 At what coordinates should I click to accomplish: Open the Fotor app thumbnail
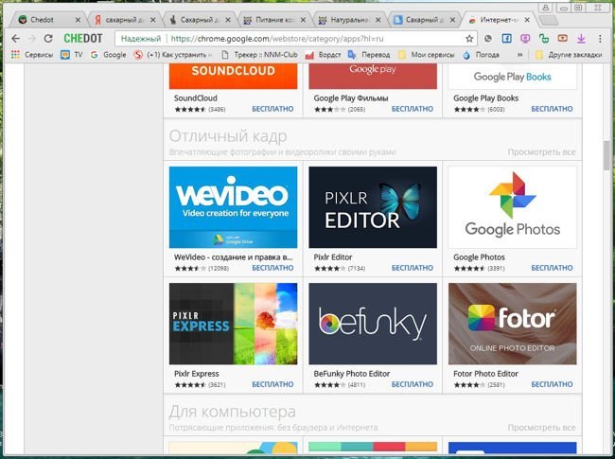[512, 324]
